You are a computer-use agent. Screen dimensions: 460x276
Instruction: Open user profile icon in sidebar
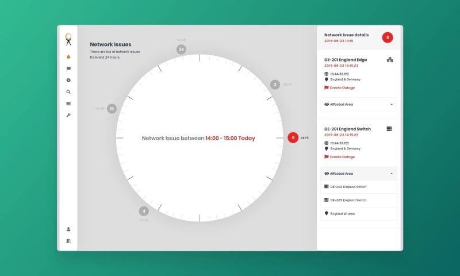pyautogui.click(x=68, y=229)
